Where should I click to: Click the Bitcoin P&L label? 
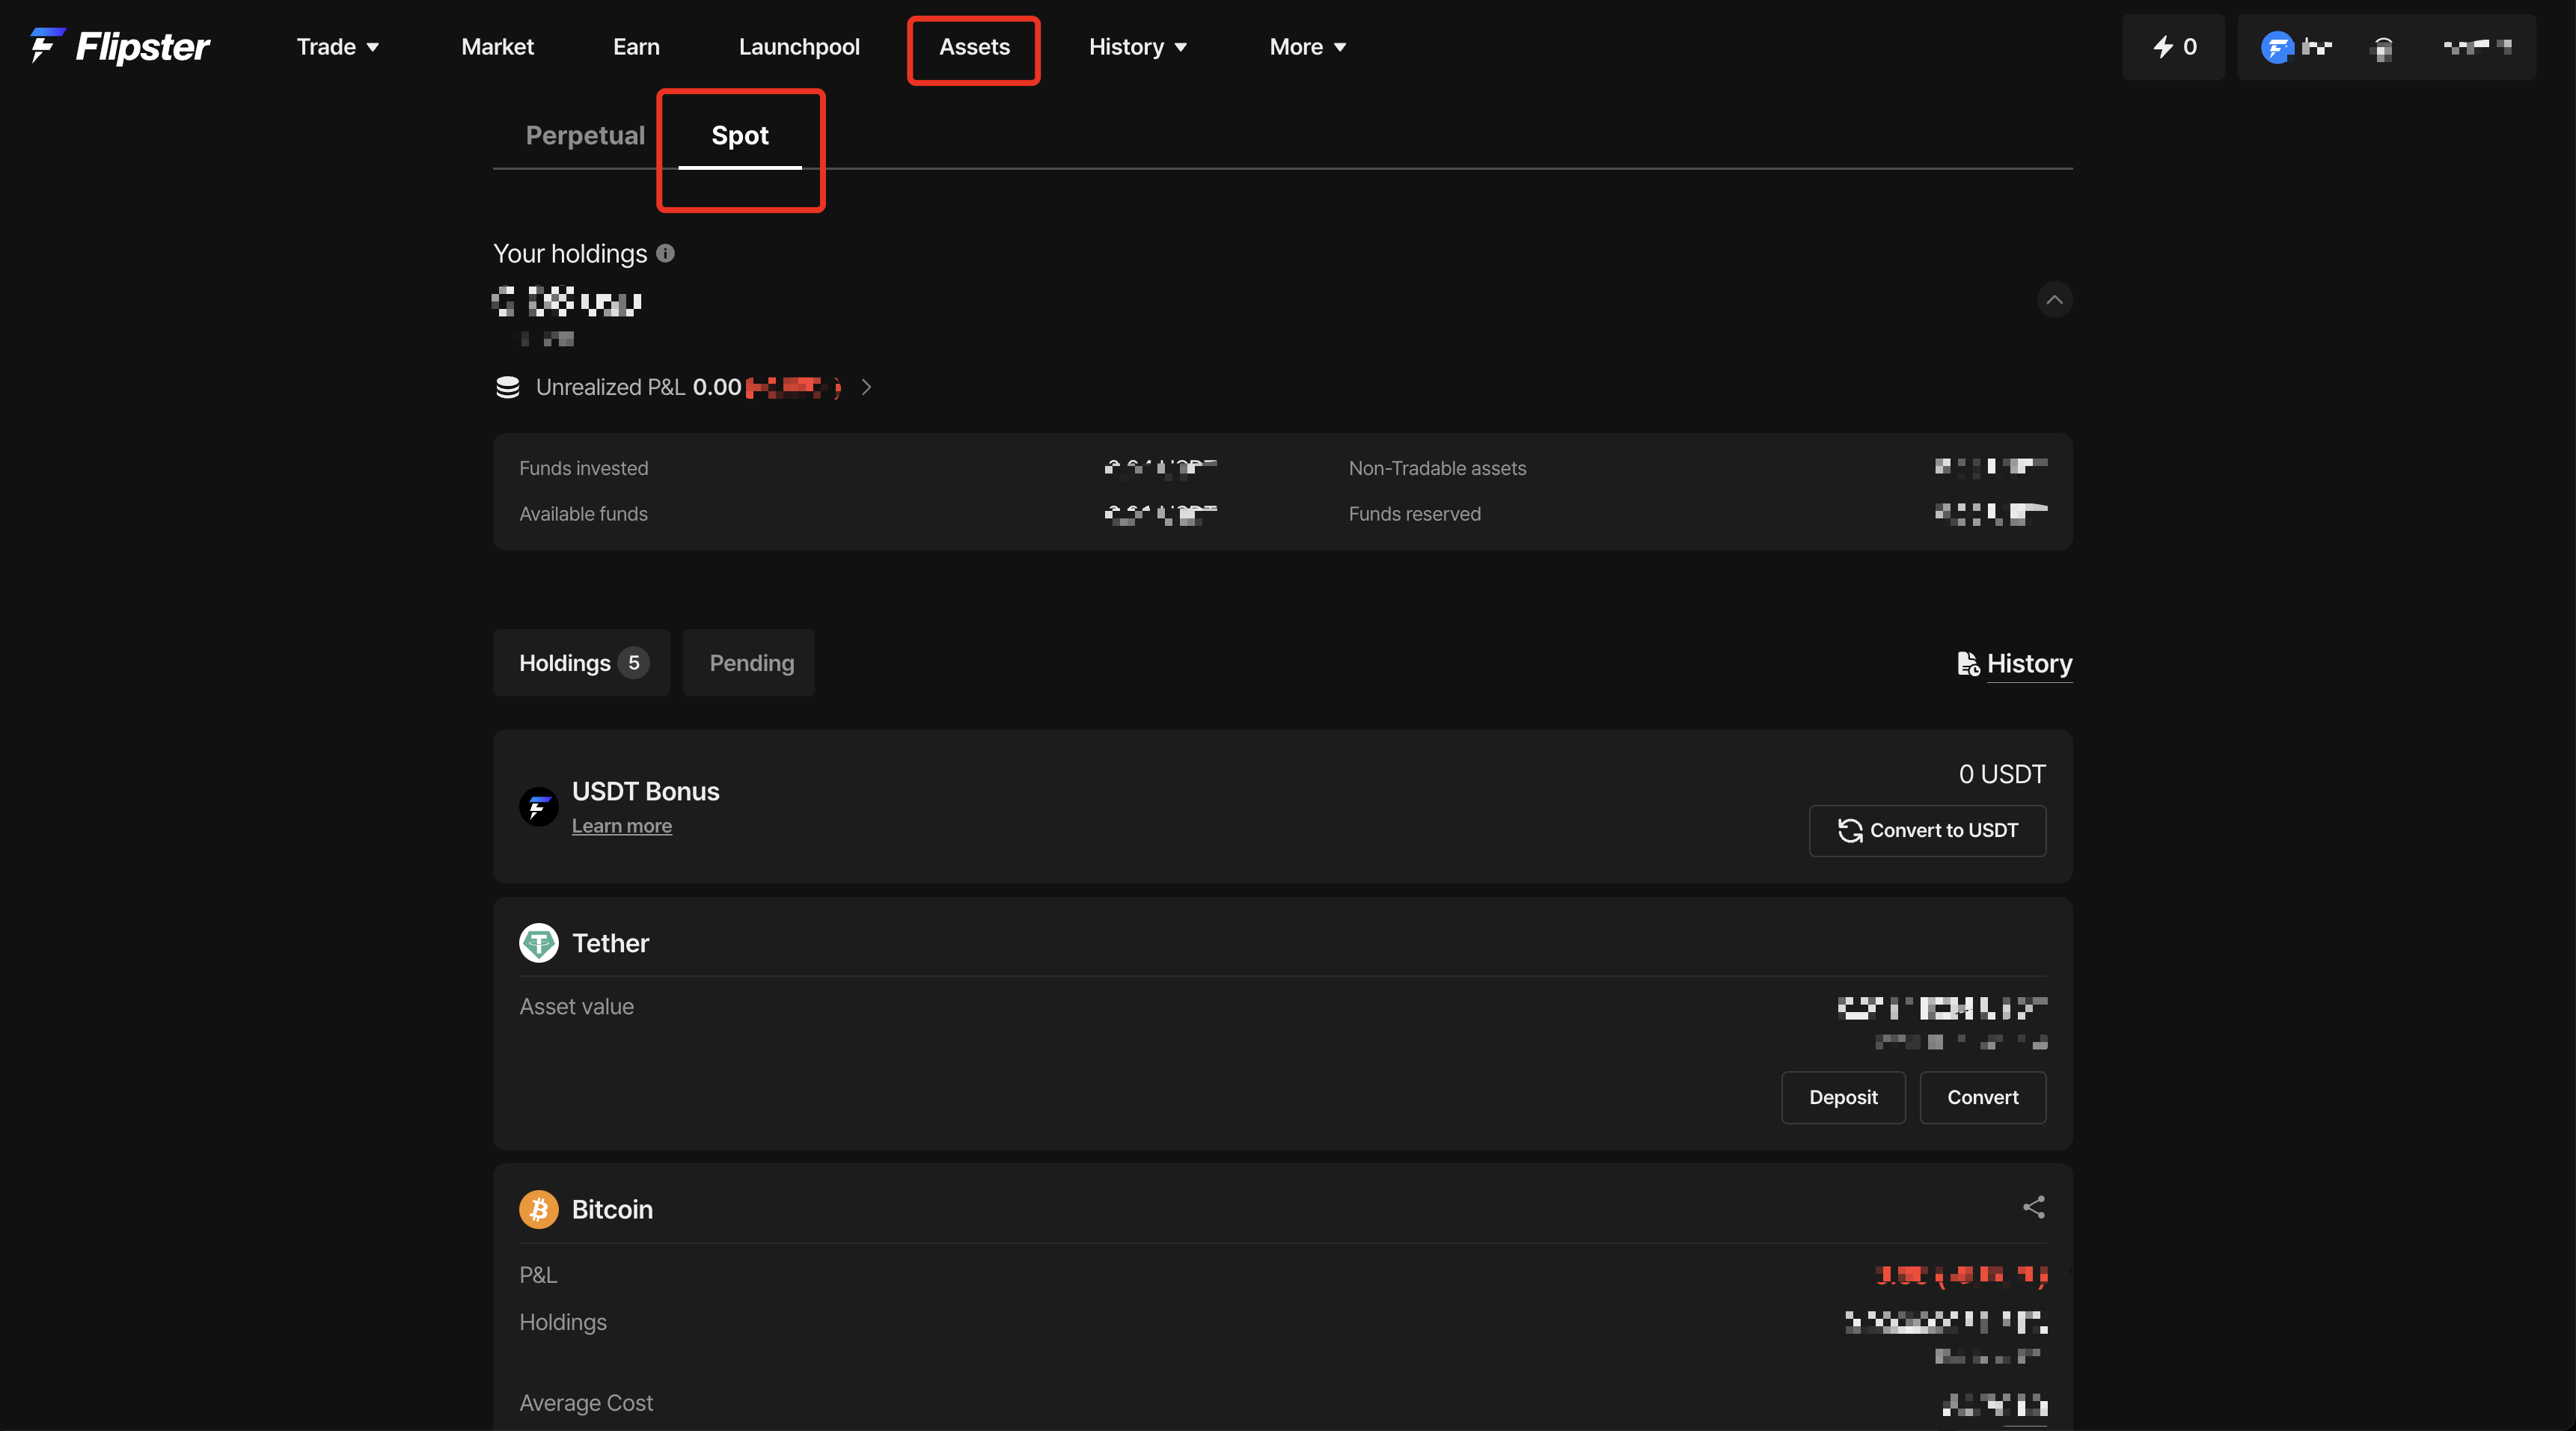click(x=538, y=1275)
